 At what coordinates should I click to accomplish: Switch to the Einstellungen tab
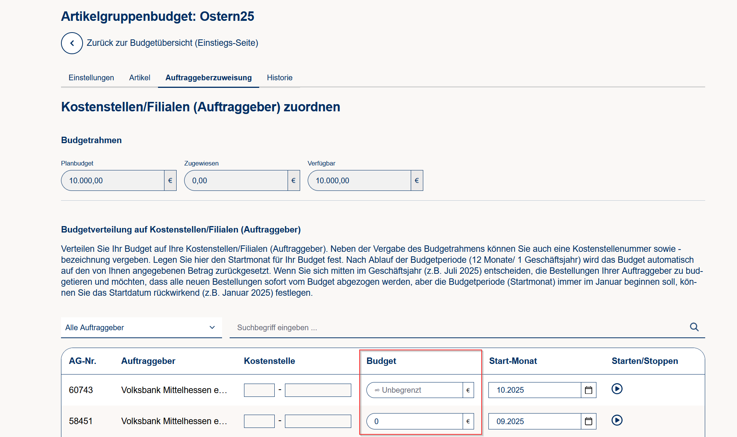point(91,78)
